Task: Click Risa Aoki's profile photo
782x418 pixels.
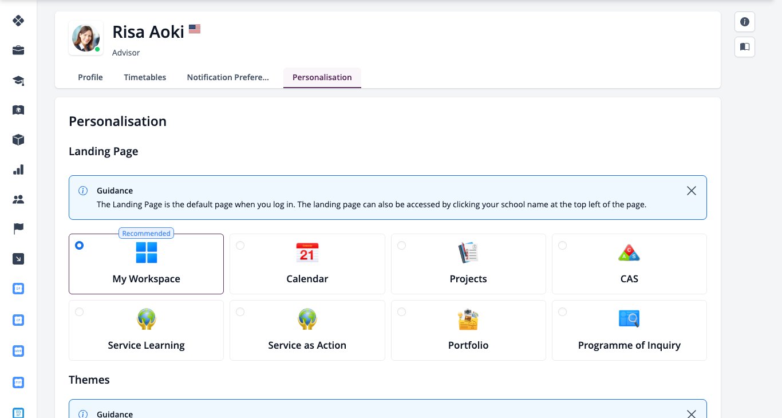Action: [86, 38]
